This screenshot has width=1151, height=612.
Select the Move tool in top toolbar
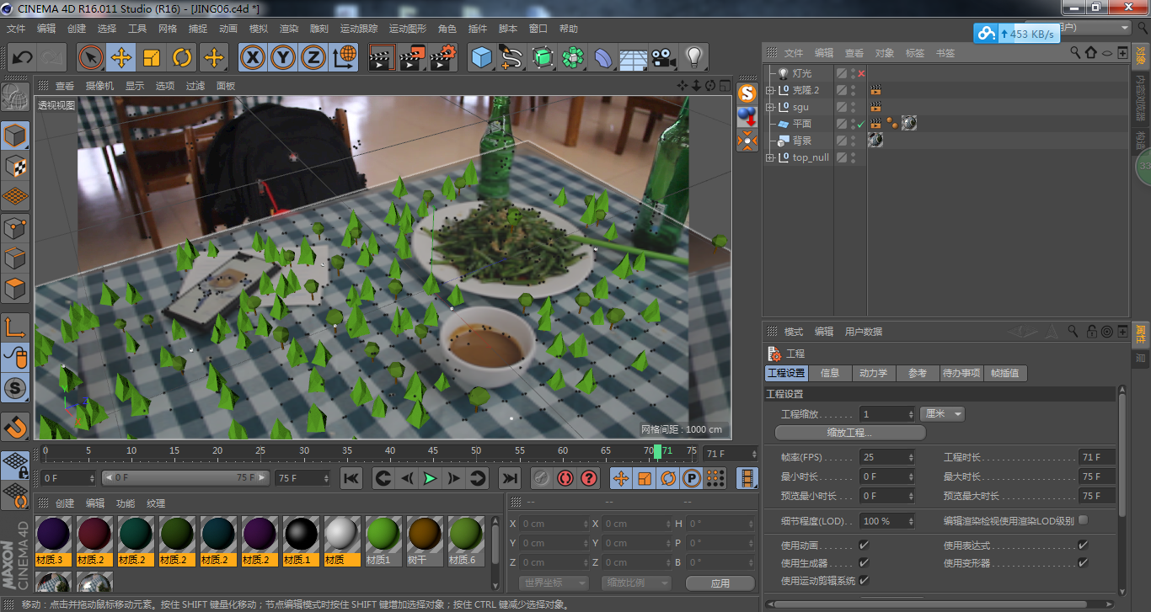pos(121,58)
